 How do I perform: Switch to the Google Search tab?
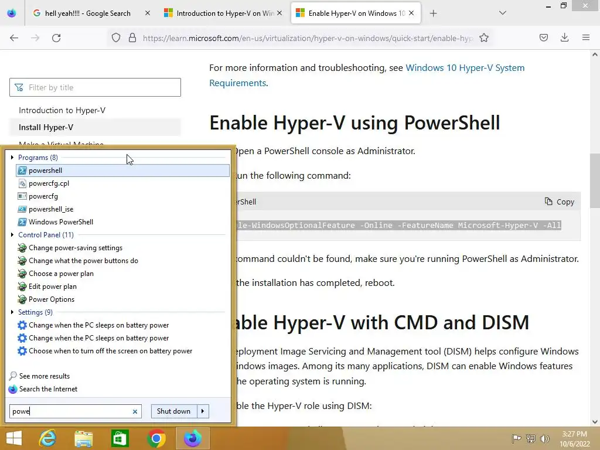click(x=87, y=13)
